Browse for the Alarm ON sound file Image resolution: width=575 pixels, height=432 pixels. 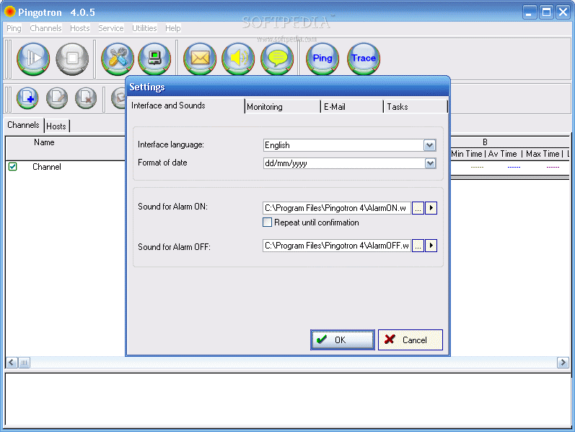tap(418, 208)
